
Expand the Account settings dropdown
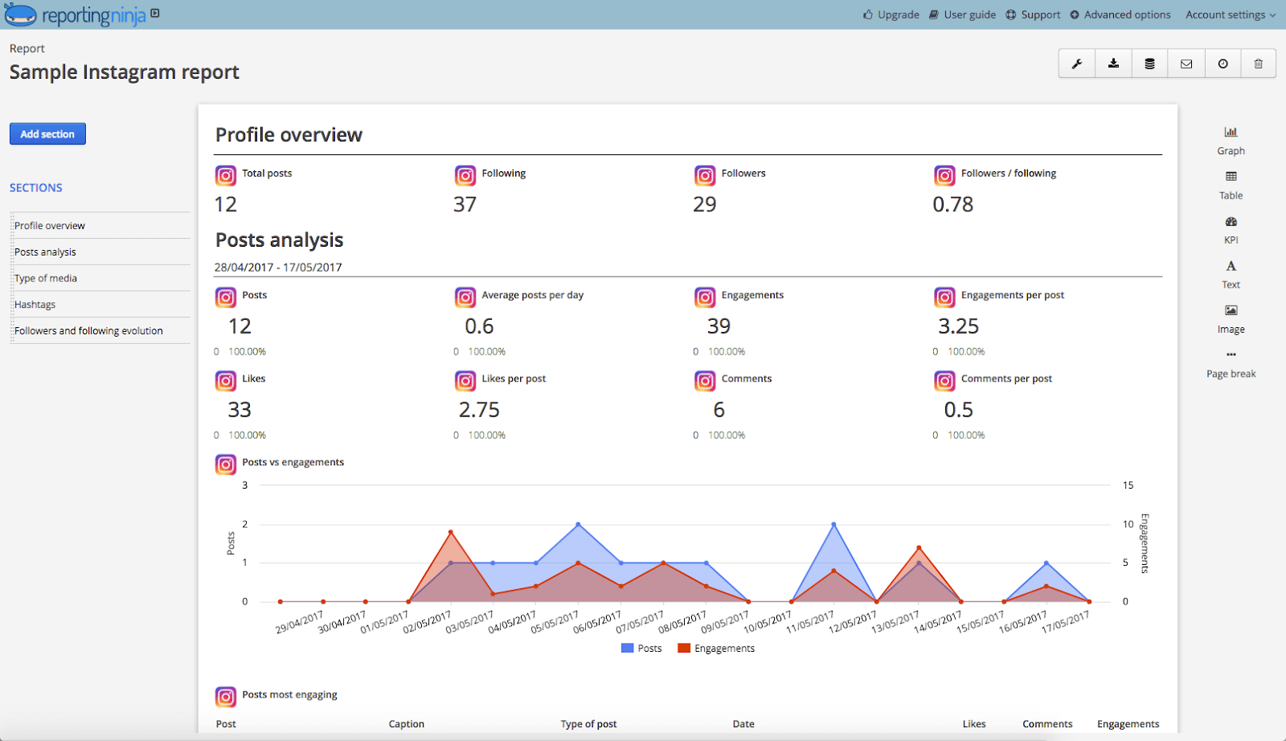click(x=1230, y=14)
